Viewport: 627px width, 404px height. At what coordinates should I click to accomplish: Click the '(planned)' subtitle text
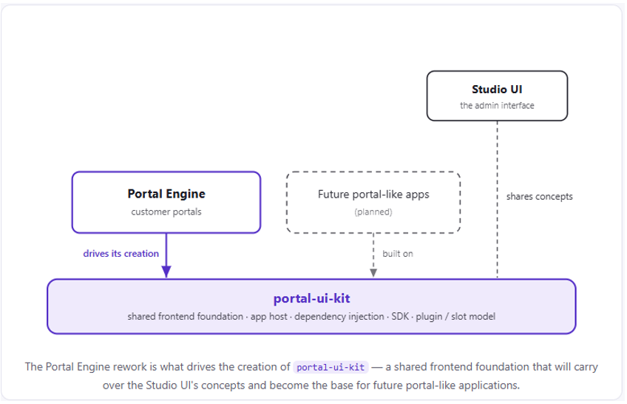point(373,212)
